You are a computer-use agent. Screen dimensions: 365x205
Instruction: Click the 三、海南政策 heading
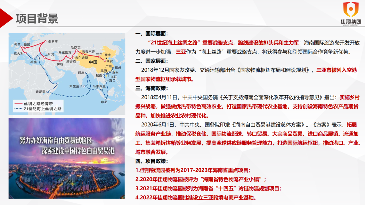click(x=152, y=88)
